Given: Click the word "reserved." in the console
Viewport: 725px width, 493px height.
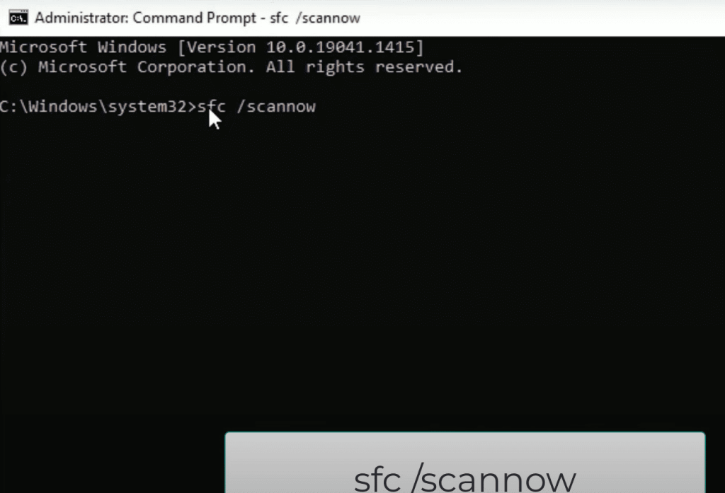Looking at the screenshot, I should coord(419,67).
